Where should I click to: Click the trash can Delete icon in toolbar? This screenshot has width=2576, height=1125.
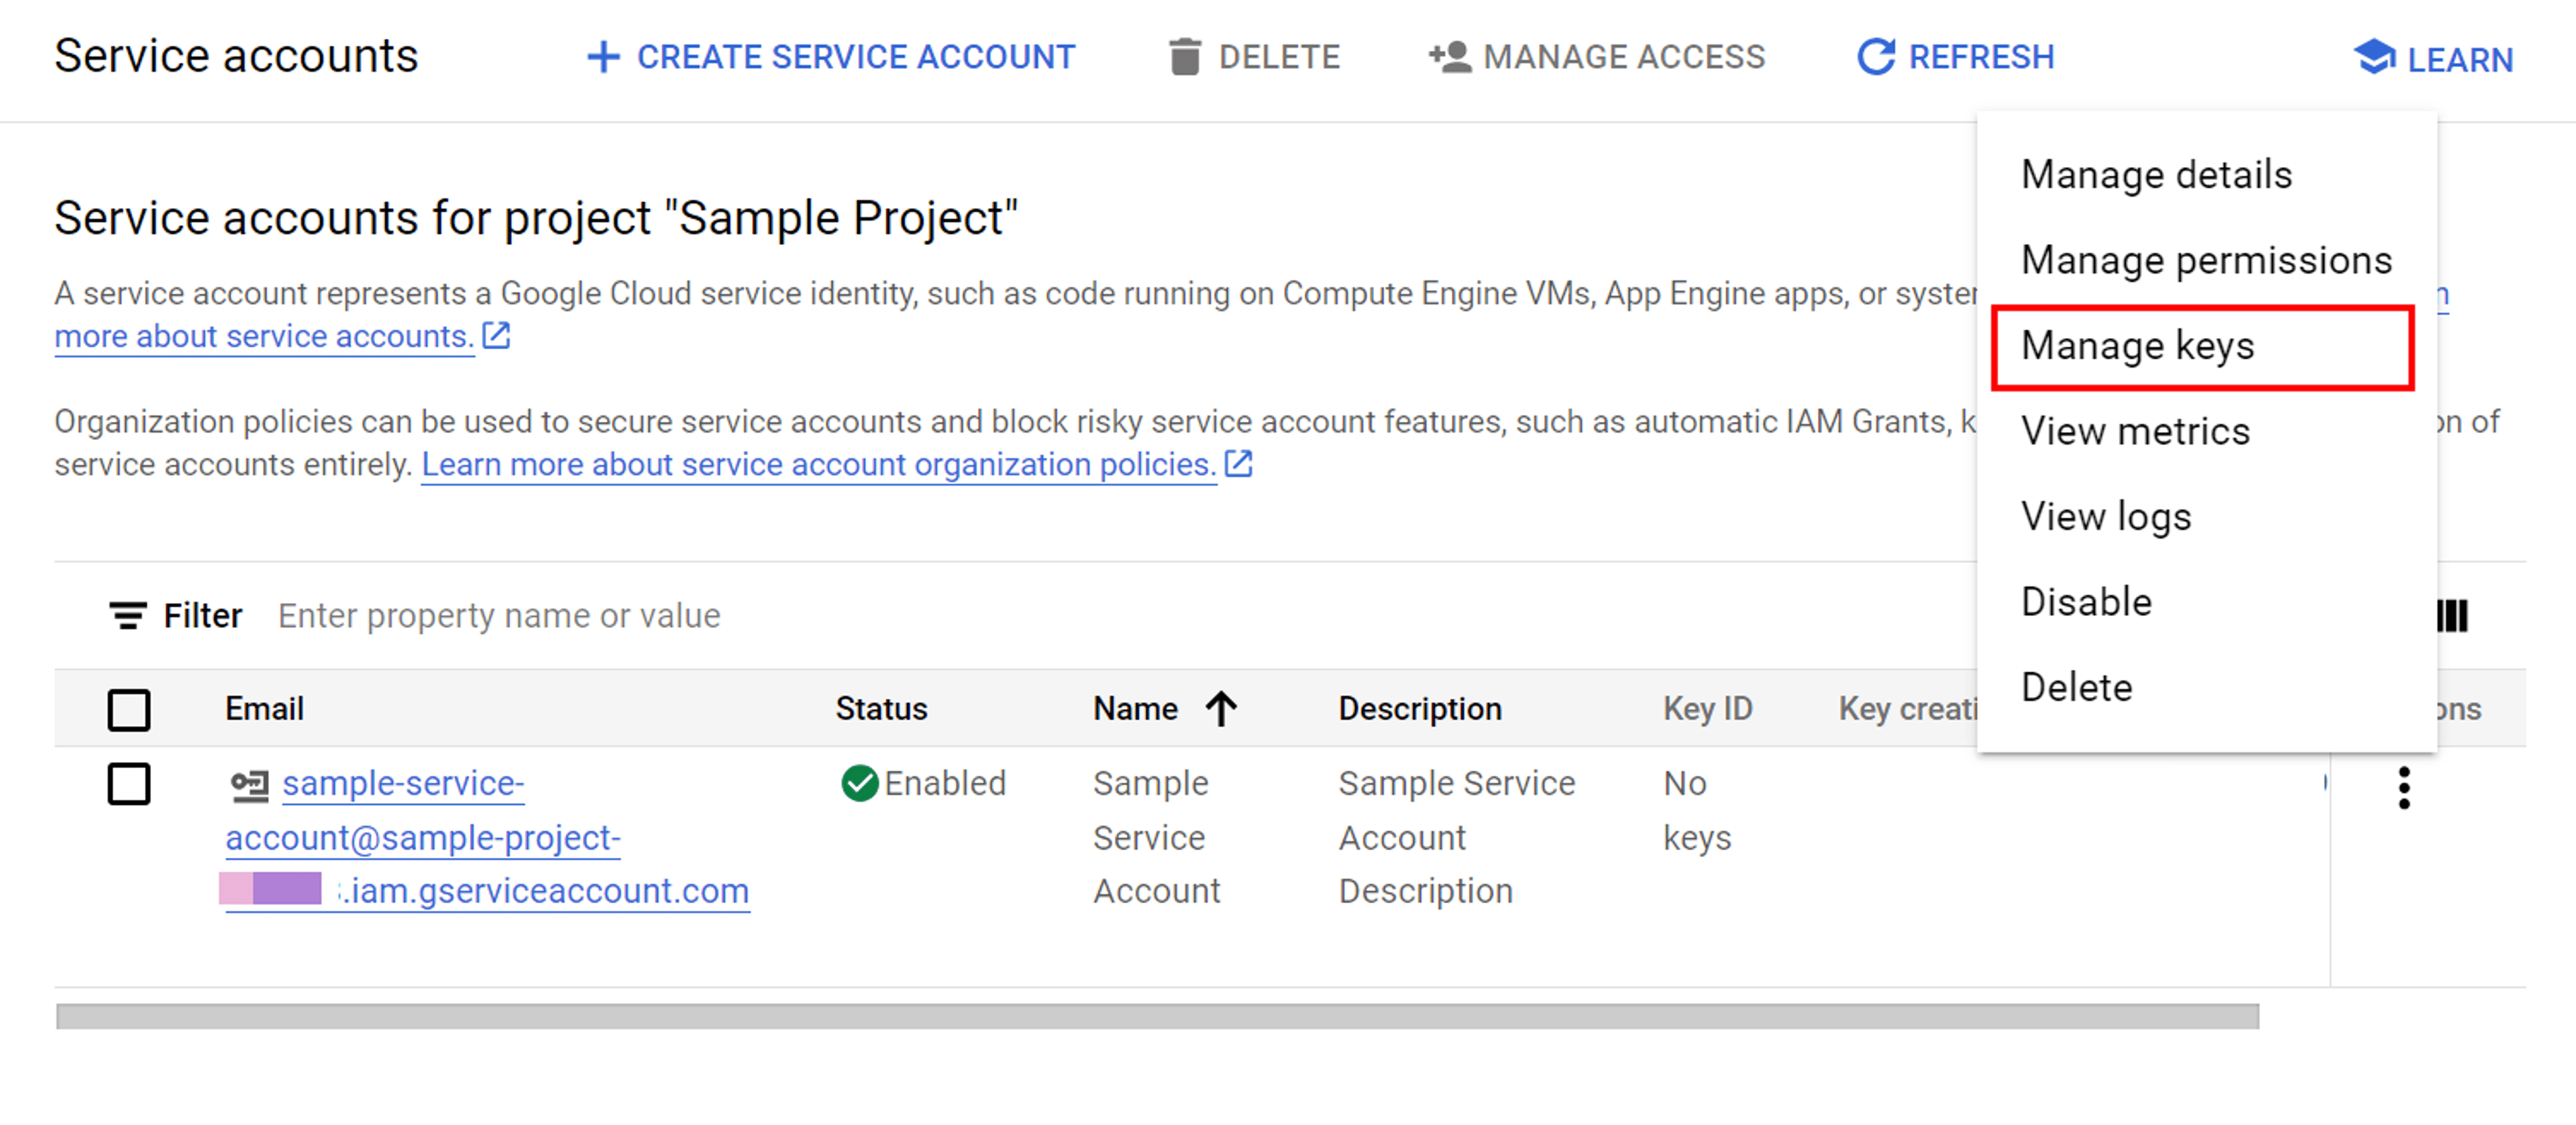1184,57
